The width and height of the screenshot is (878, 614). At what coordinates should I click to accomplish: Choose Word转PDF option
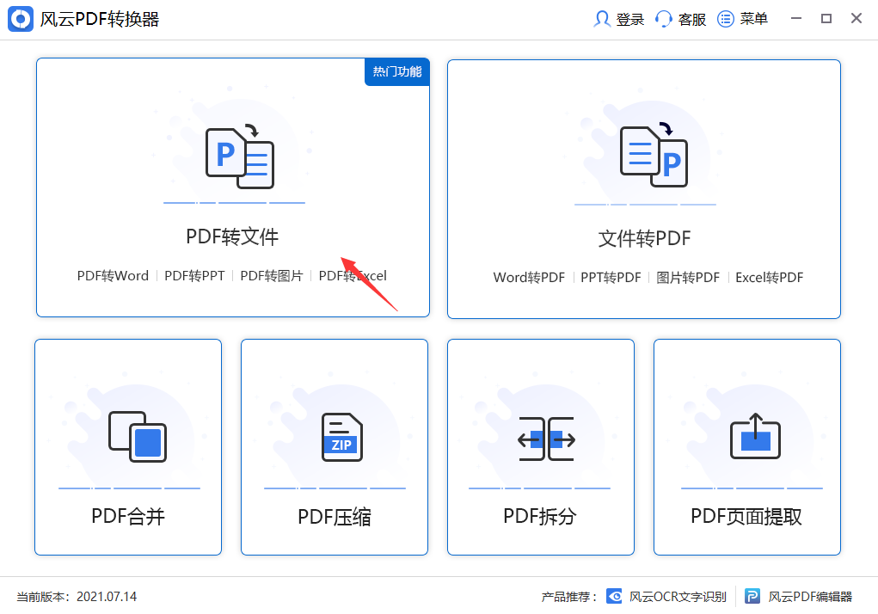click(529, 278)
